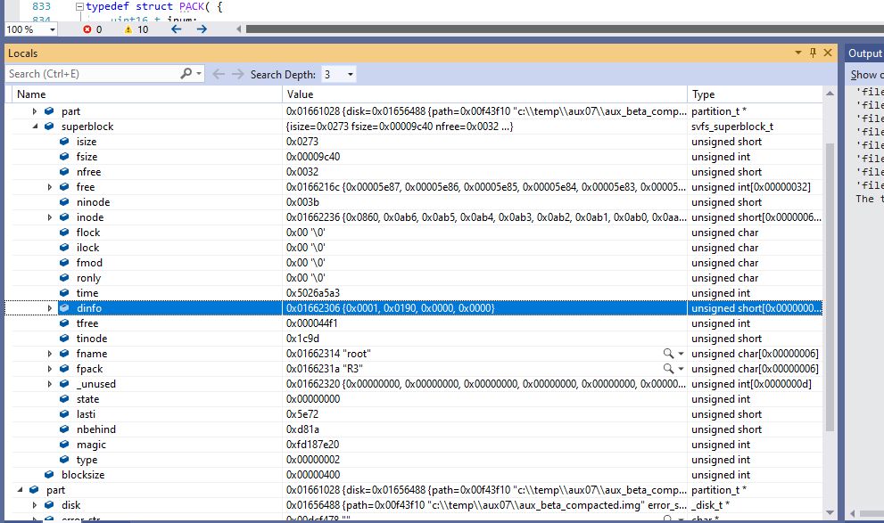Select the fsize row
The image size is (884, 523).
[414, 157]
